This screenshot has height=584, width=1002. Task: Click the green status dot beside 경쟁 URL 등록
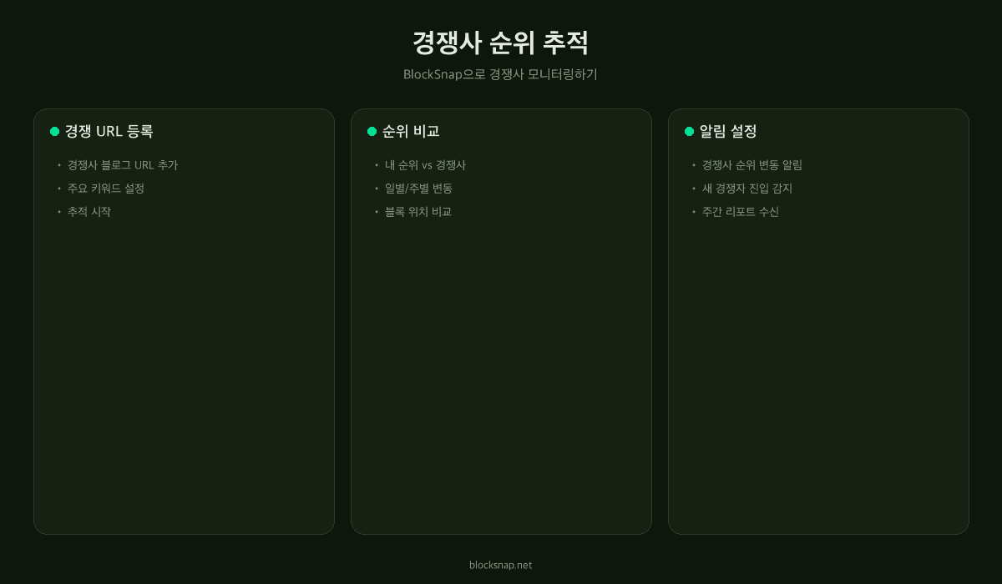(x=54, y=131)
